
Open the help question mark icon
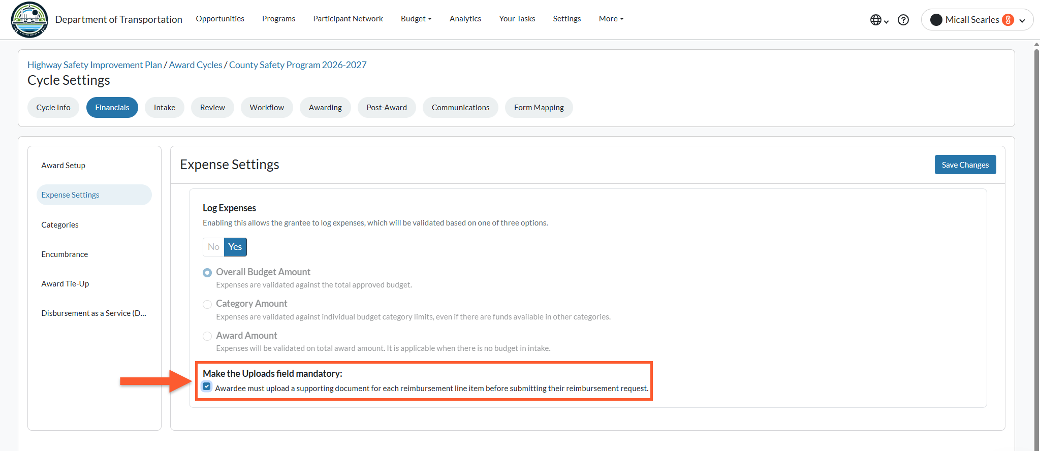[x=903, y=20]
